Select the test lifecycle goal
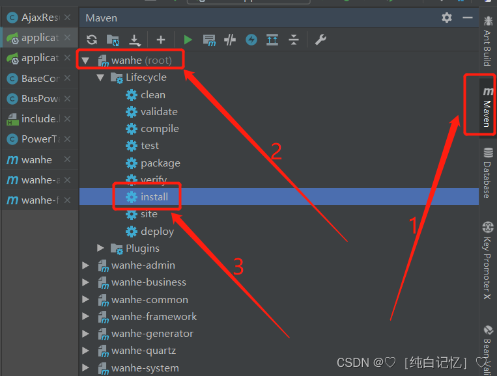Screen dimensions: 497x376 click(150, 146)
